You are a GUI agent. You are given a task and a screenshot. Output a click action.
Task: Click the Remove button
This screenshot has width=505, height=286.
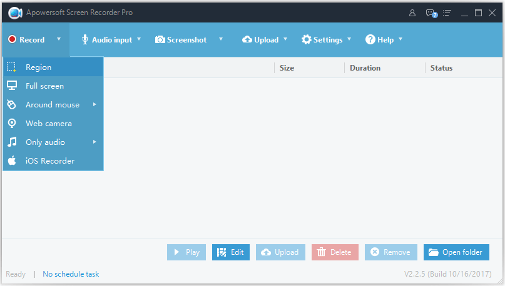coord(391,252)
